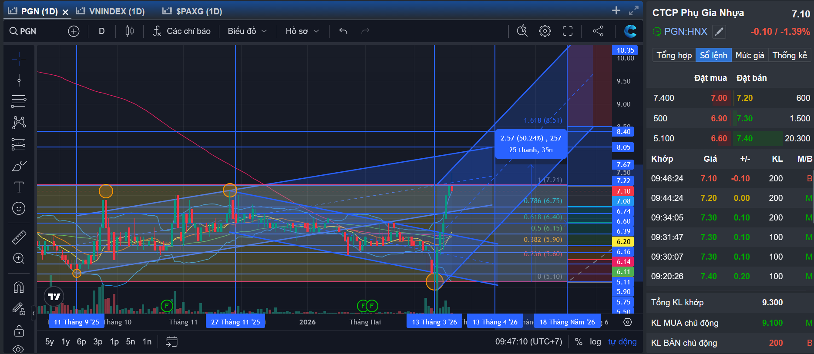Undo the last chart action
This screenshot has width=814, height=354.
pos(343,31)
